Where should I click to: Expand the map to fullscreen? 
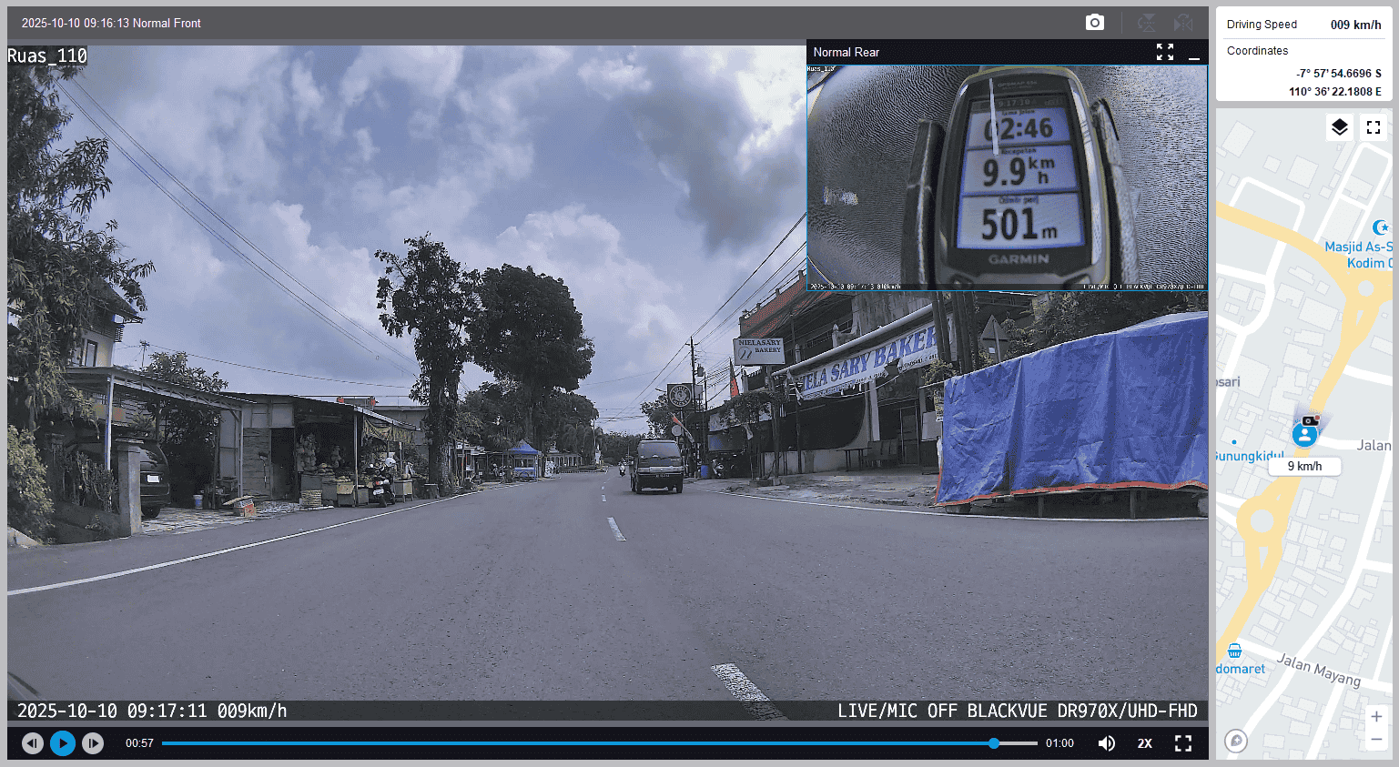coord(1374,127)
